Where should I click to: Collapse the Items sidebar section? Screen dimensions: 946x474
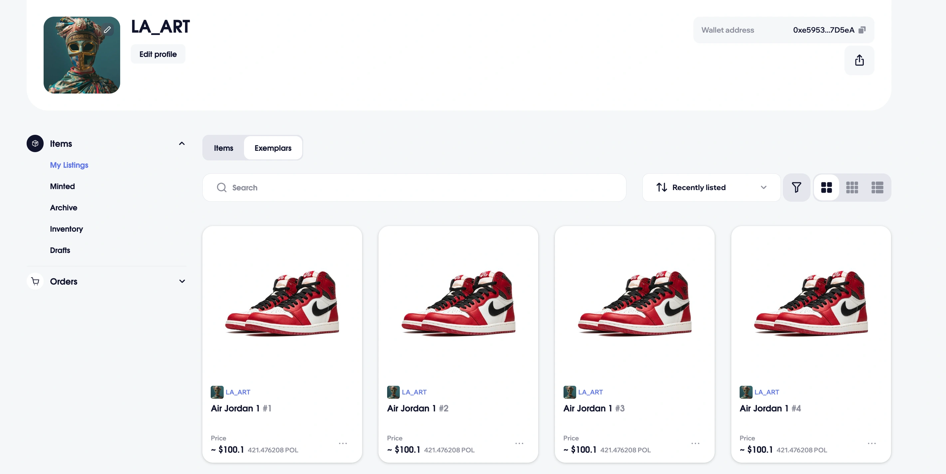click(182, 143)
